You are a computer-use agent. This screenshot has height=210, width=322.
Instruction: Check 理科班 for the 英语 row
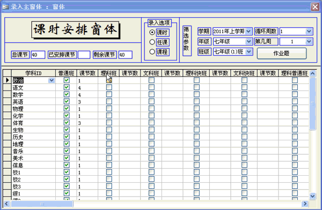point(109,101)
